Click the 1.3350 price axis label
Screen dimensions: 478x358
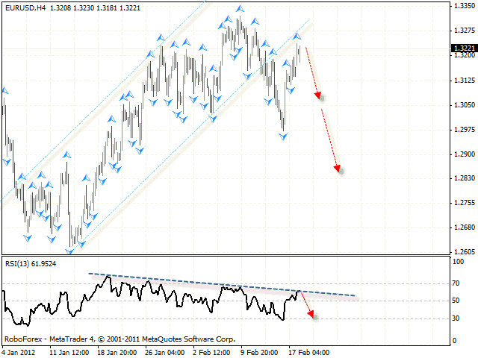[x=462, y=5]
